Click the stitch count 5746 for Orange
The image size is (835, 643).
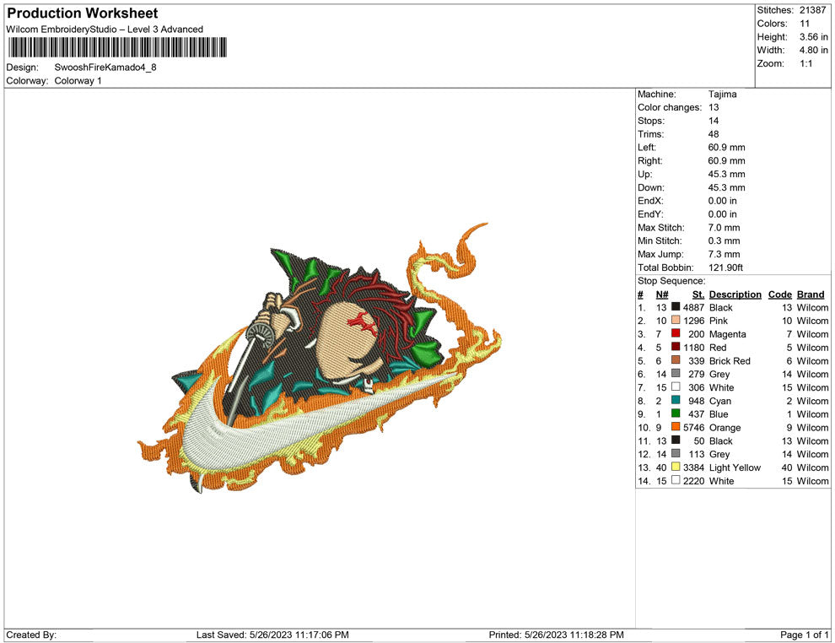point(693,427)
